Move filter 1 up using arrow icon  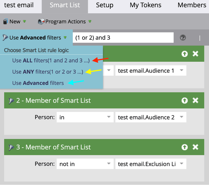pos(184,54)
